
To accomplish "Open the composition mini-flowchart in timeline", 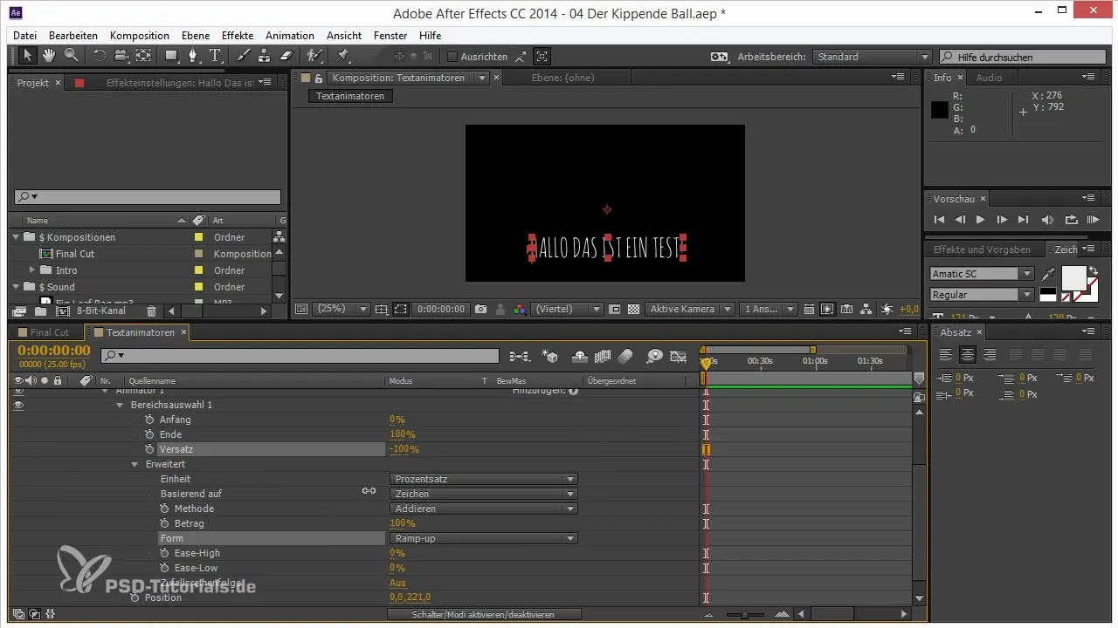I will coord(519,356).
